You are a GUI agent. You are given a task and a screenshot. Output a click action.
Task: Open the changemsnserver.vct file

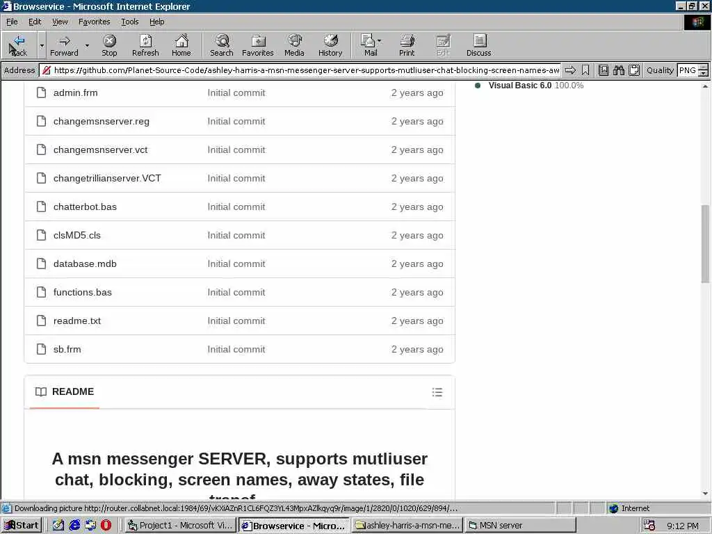coord(100,150)
